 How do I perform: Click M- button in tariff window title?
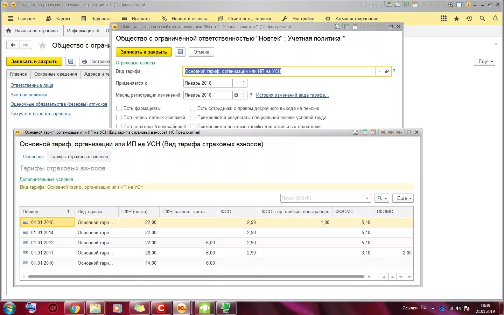click(x=399, y=132)
